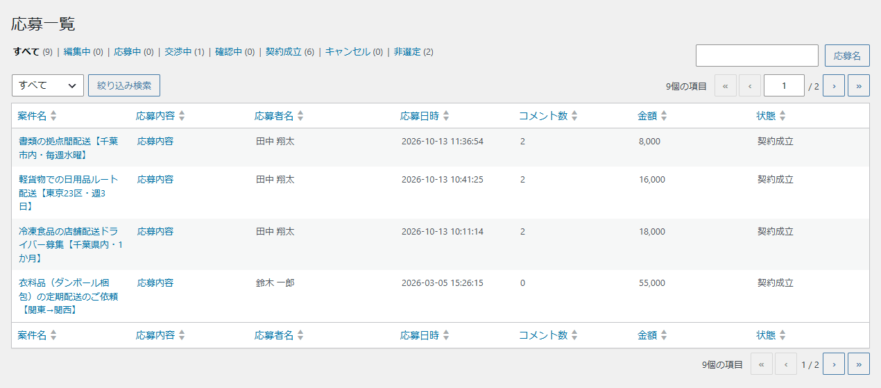Focus the search text field
Viewport: 881px width, 388px height.
pyautogui.click(x=757, y=56)
